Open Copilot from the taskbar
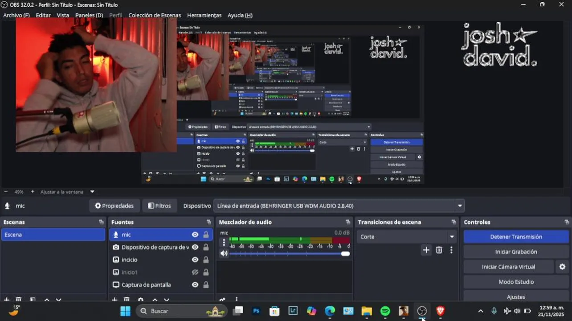 click(311, 311)
